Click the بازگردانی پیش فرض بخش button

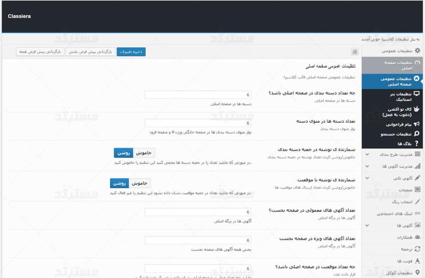(x=90, y=51)
